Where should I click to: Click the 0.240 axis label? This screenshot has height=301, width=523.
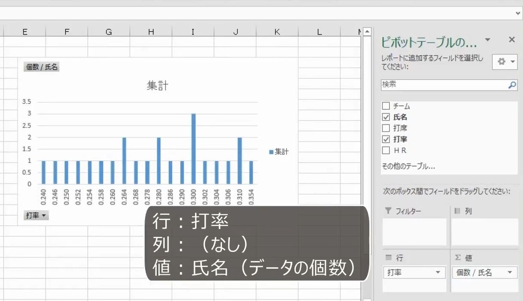[x=43, y=197]
